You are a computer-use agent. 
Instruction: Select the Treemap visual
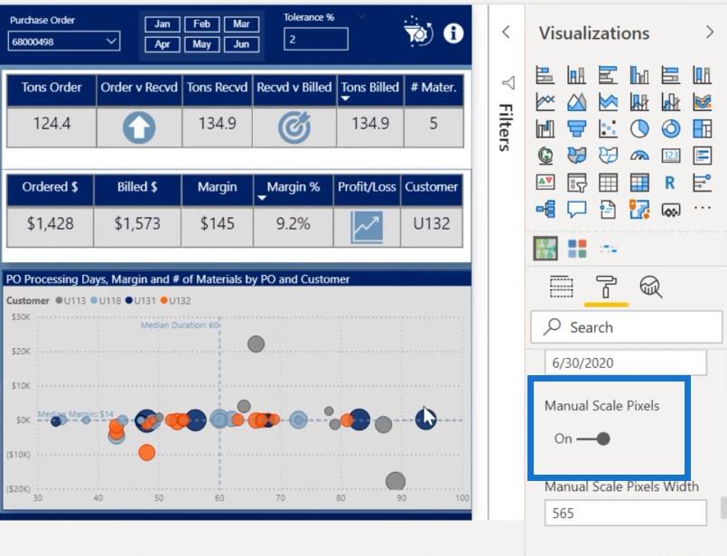pyautogui.click(x=702, y=128)
